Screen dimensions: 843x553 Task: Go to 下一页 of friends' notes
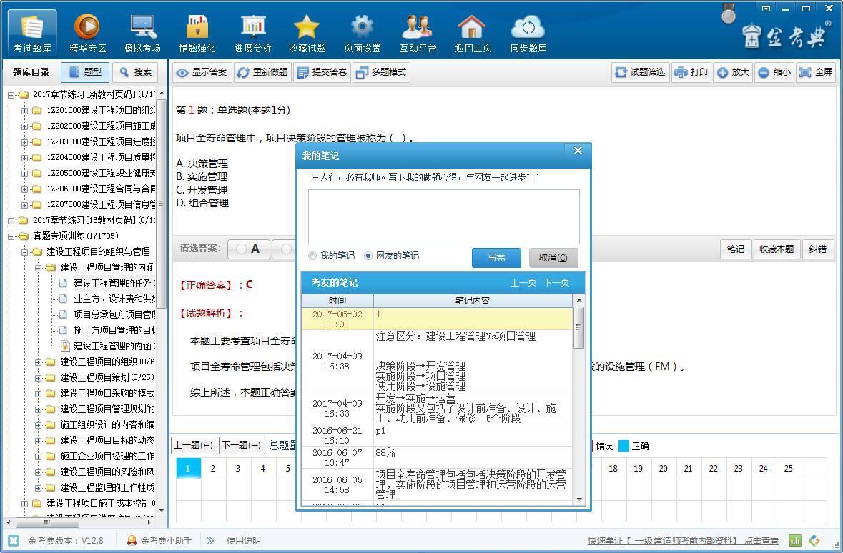coord(556,283)
